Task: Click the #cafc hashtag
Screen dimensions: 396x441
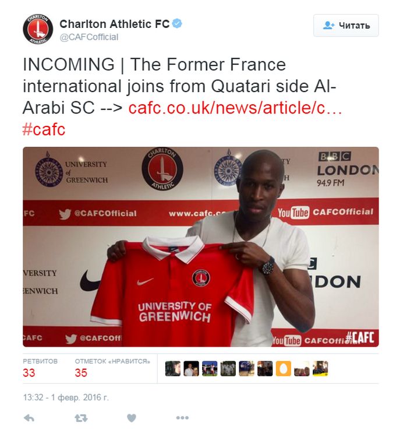Action: pyautogui.click(x=44, y=130)
